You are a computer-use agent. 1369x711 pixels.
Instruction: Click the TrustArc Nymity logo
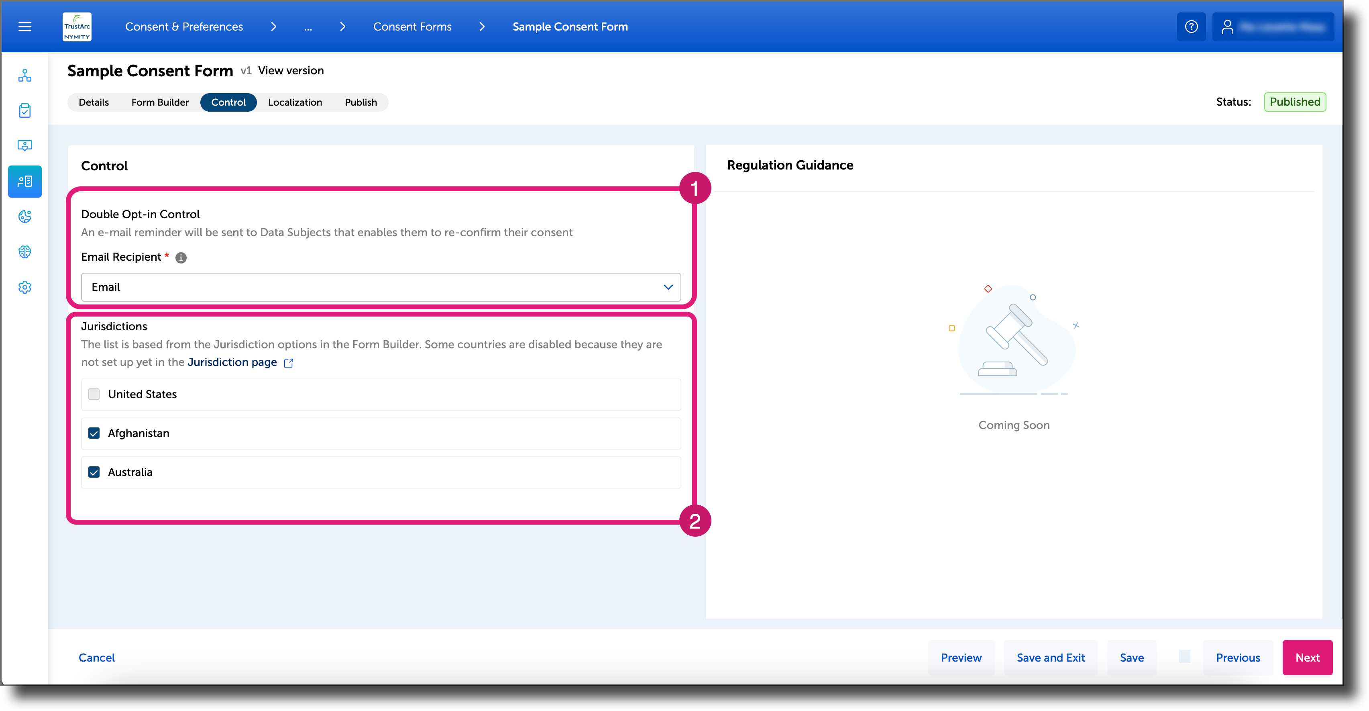tap(77, 27)
